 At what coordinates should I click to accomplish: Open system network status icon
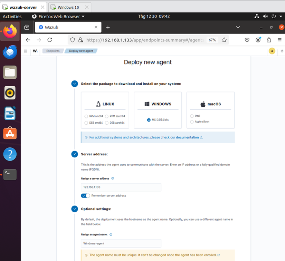[x=257, y=16]
